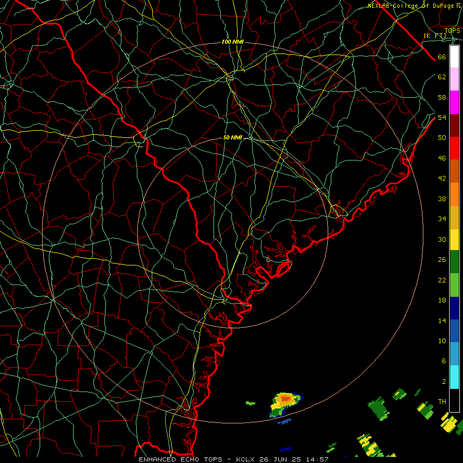Click the light green 22 kft swatch
This screenshot has width=463, height=463.
[x=454, y=285]
